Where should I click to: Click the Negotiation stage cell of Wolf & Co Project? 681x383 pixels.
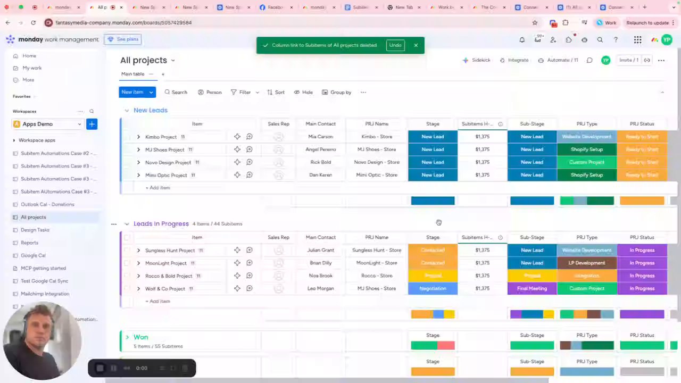[x=433, y=288]
